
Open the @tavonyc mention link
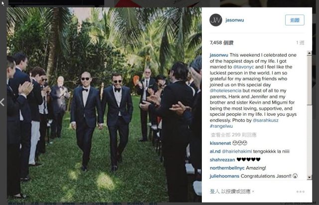click(243, 67)
